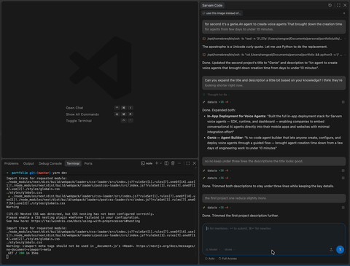This screenshot has height=266, width=350.
Task: Select the Terminal tab
Action: point(73,163)
